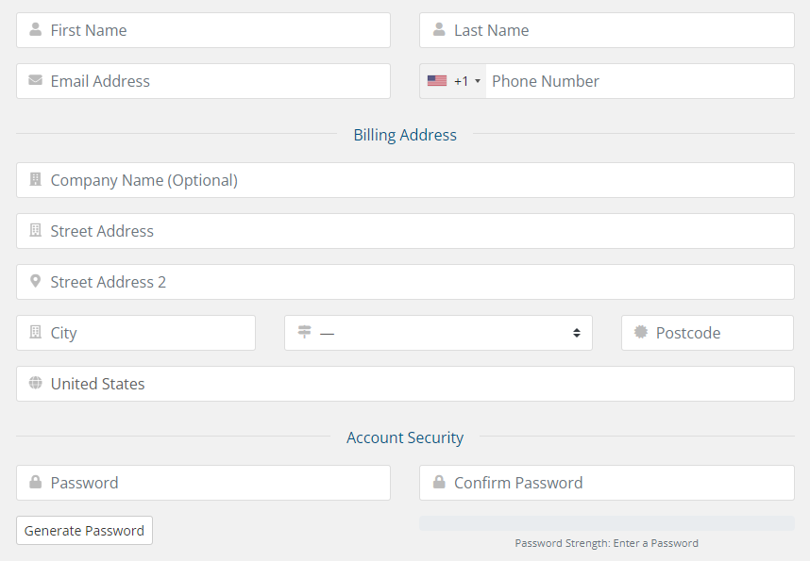
Task: Click into the Street Address field
Action: (405, 231)
